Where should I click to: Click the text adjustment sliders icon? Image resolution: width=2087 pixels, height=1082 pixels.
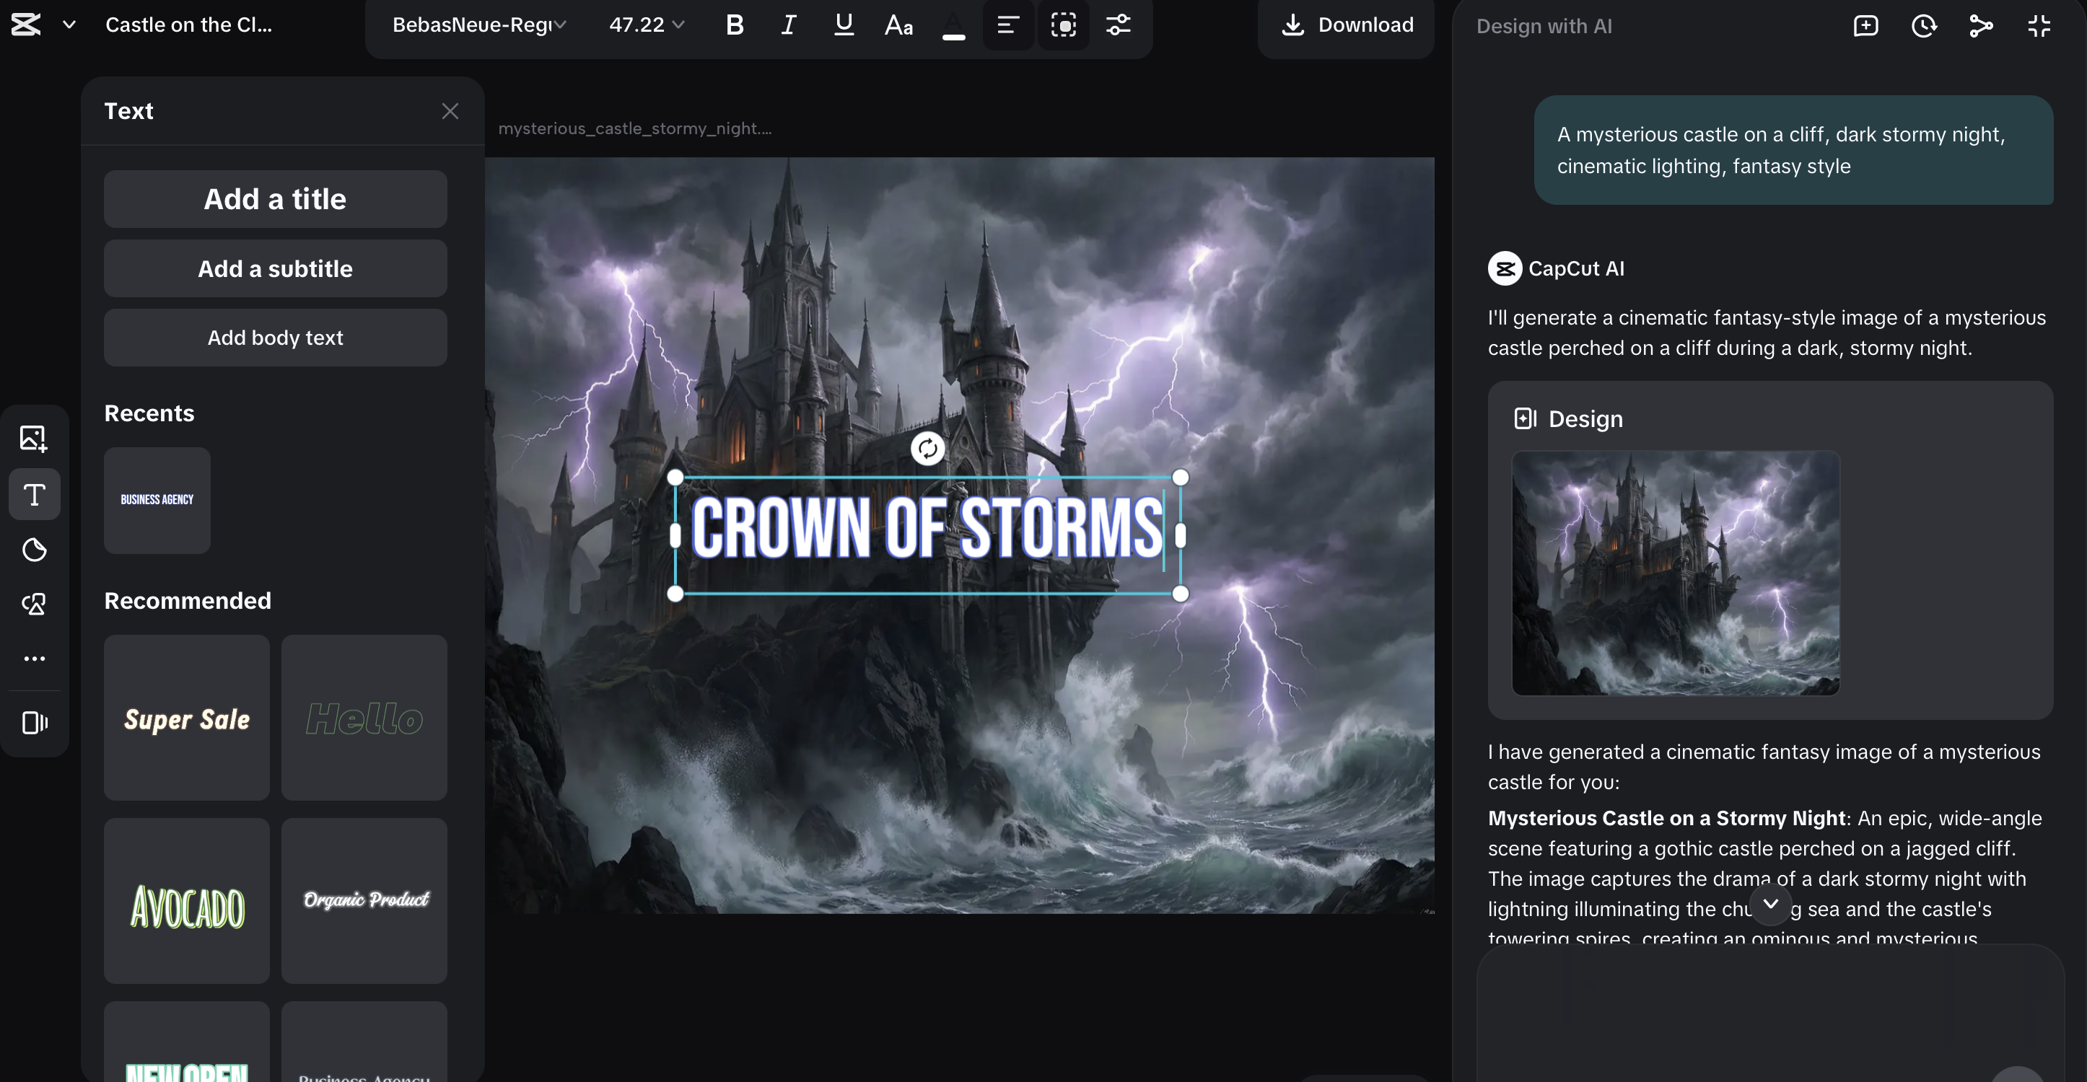click(1118, 25)
